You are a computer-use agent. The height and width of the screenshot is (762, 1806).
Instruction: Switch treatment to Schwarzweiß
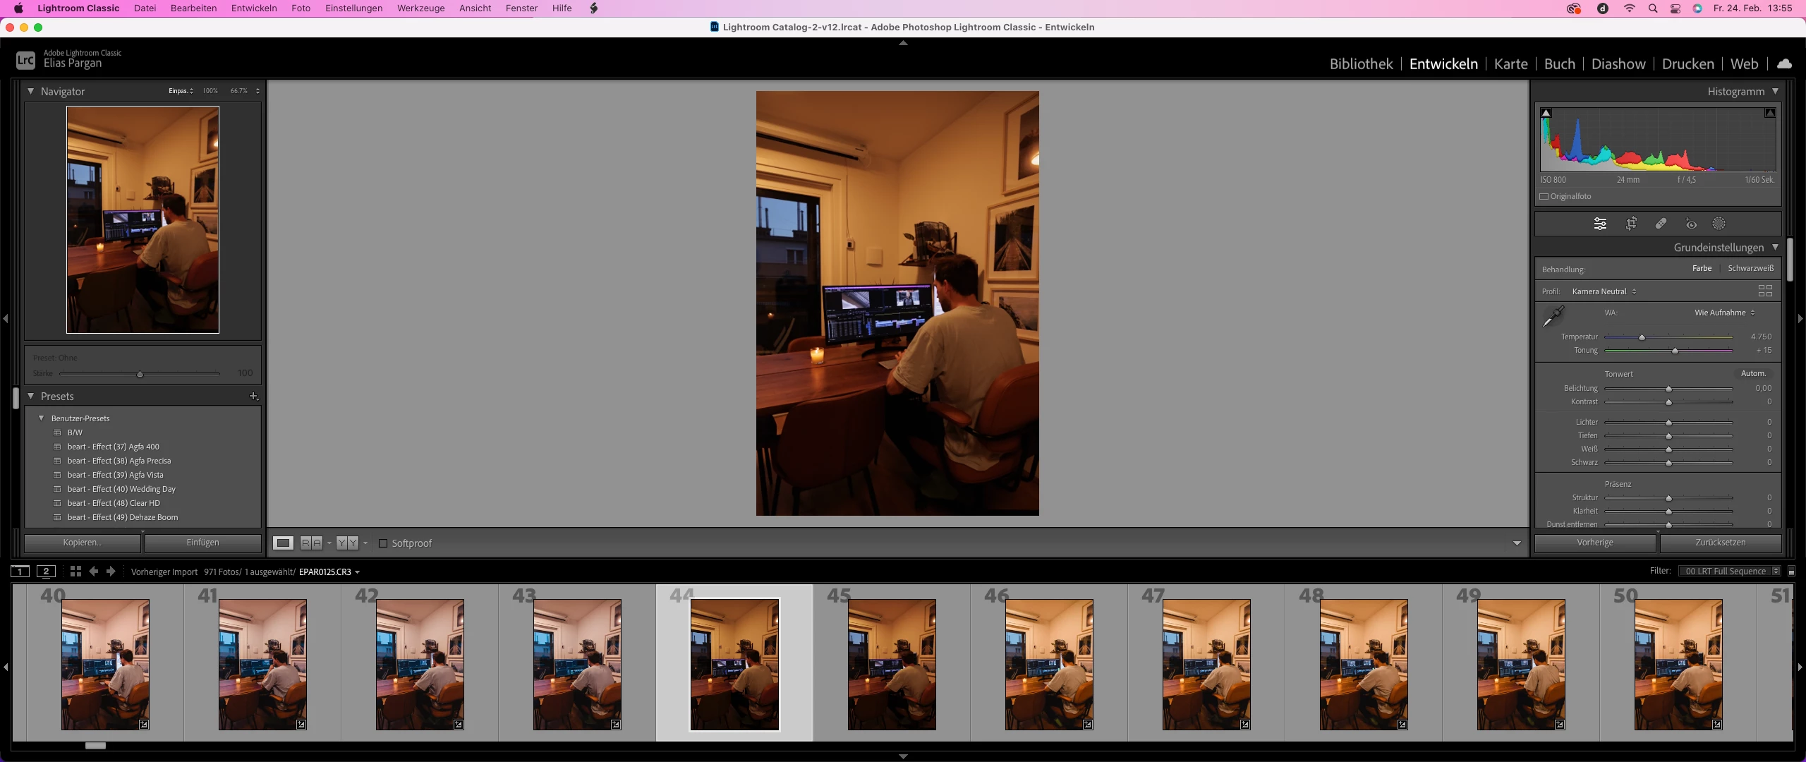[x=1750, y=268]
